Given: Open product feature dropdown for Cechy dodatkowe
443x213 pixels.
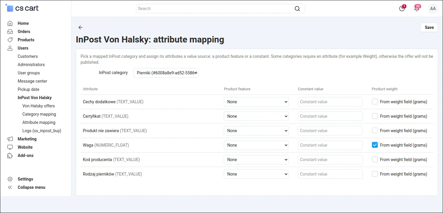Looking at the screenshot, I should 256,102.
